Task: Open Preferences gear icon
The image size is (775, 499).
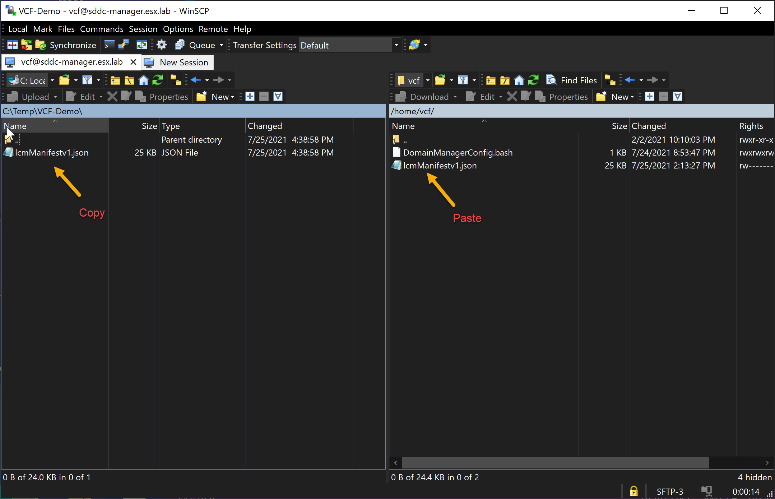Action: coord(162,45)
